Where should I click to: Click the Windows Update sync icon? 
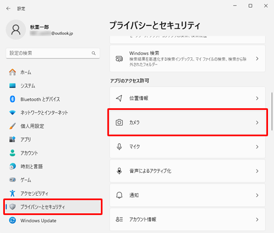(x=13, y=220)
